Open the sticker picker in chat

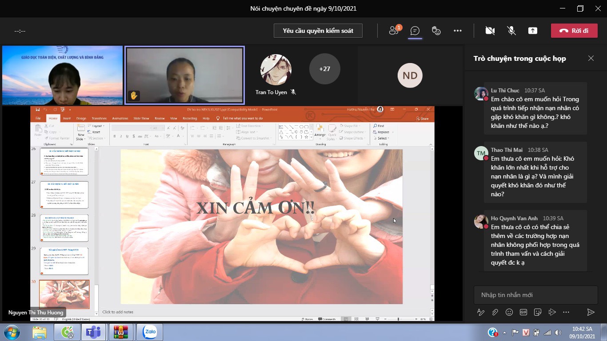point(538,312)
